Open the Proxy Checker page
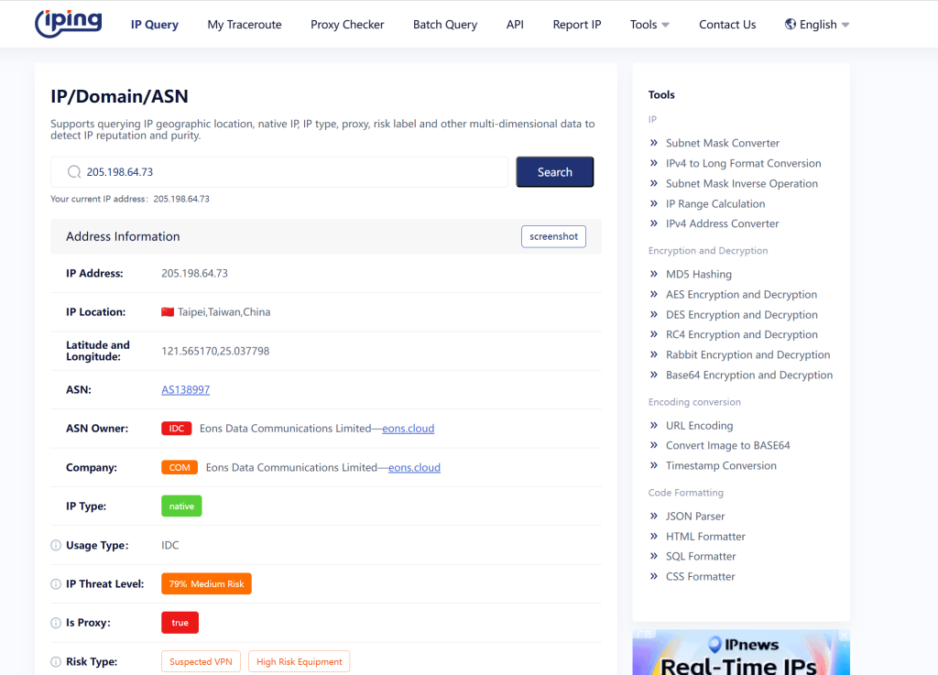This screenshot has width=938, height=675. click(x=346, y=25)
